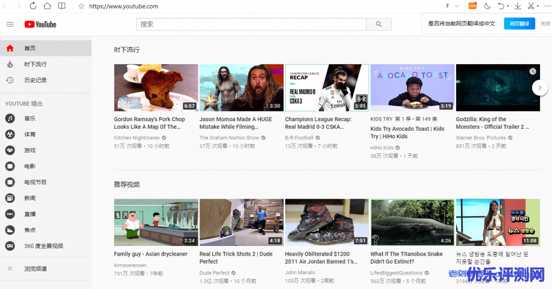This screenshot has width=552, height=289.
Task: Click the lightning speed mode icon
Action: [447, 6]
